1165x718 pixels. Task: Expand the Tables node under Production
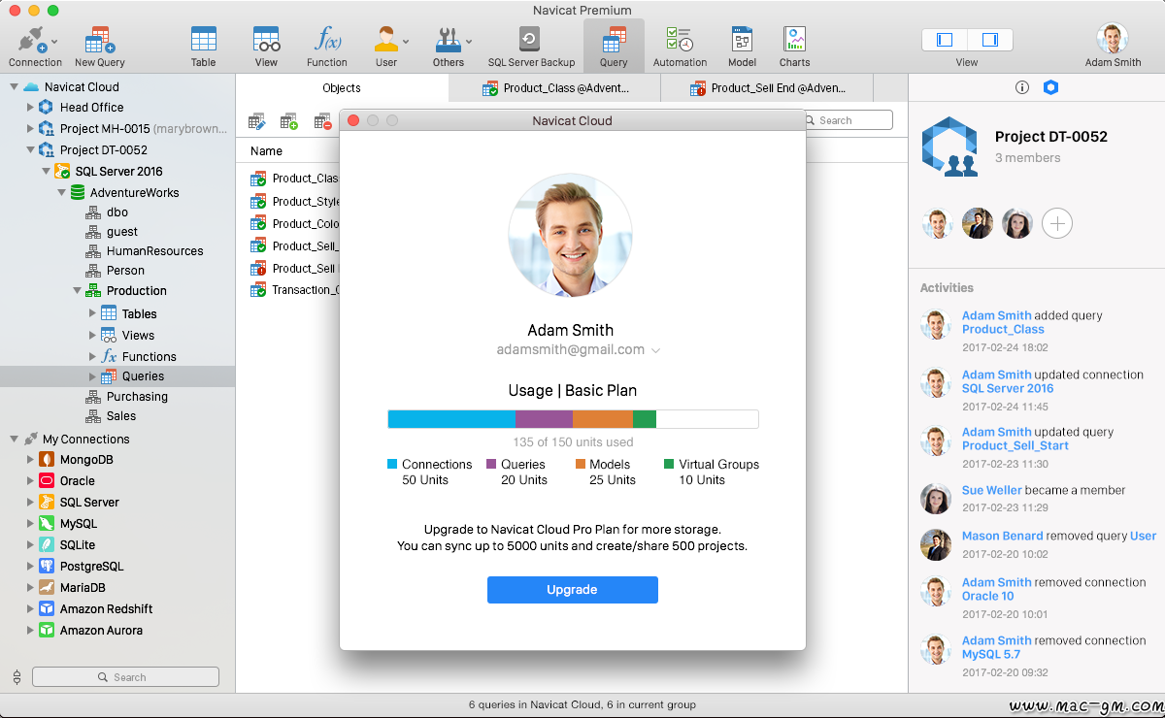pos(92,313)
